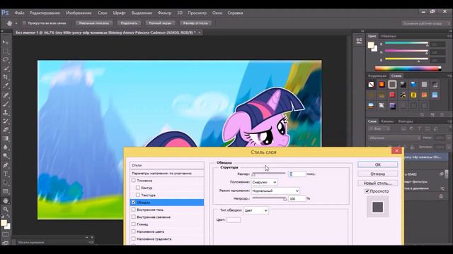Open the layer filter type dropdown Вид

pos(379,128)
